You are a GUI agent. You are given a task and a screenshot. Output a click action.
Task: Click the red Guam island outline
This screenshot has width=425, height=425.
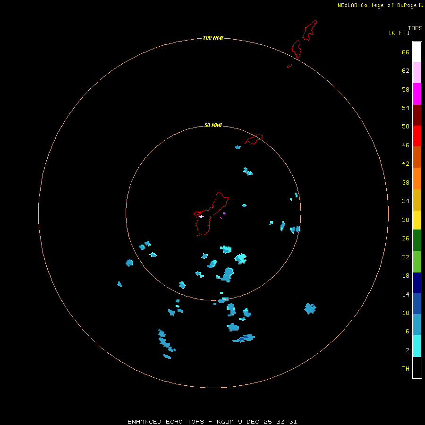[x=211, y=214]
